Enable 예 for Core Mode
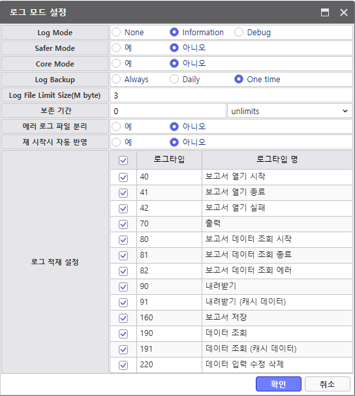Viewport: 355px width, 396px height. (116, 63)
